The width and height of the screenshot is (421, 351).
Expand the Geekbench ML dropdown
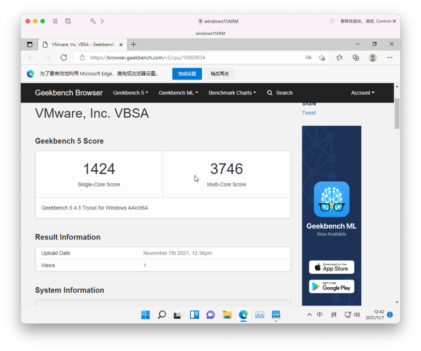[x=178, y=93]
